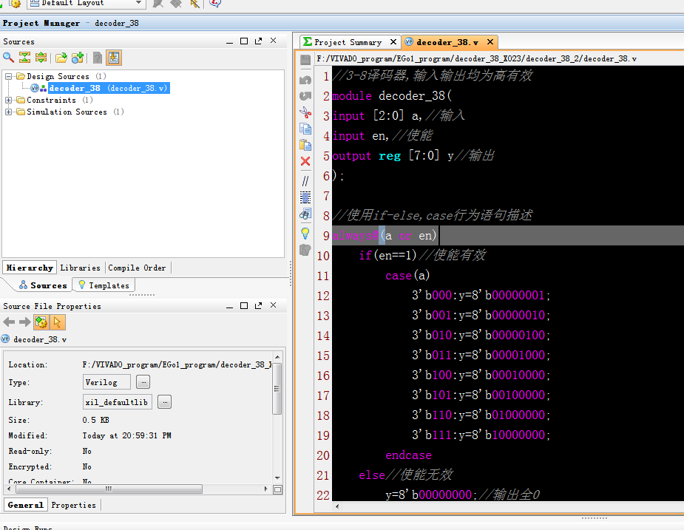Viewport: 684px width, 530px height.
Task: Open the Find tool (binoculars icon) in editor sidebar
Action: pyautogui.click(x=305, y=214)
